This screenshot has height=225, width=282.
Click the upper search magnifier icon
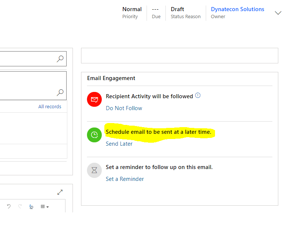(60, 59)
